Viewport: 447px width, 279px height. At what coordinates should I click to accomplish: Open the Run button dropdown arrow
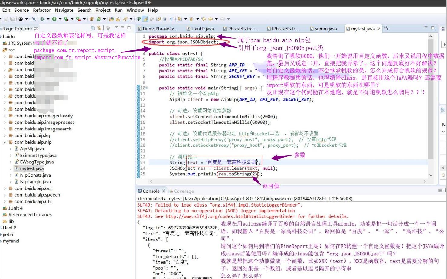60,19
